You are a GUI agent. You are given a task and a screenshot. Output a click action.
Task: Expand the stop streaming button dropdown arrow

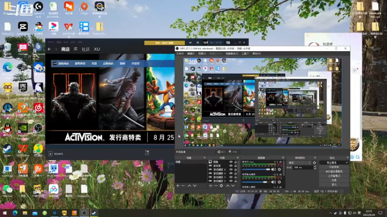click(346, 163)
